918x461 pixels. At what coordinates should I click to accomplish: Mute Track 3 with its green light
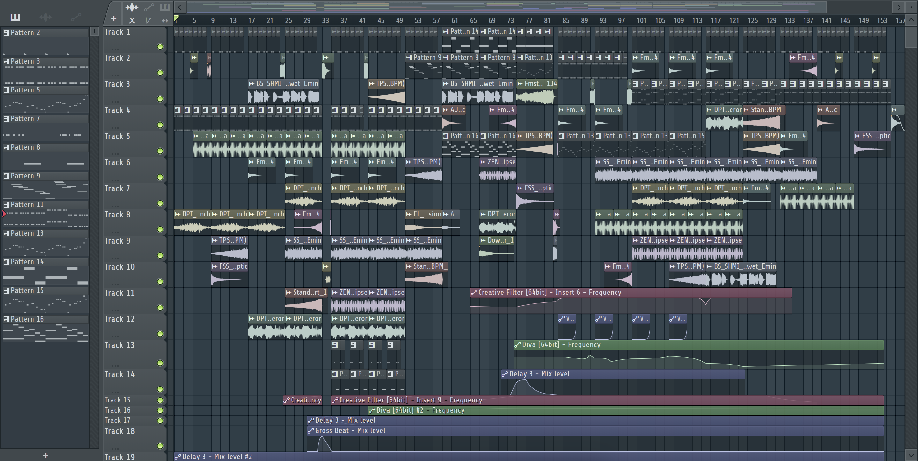pyautogui.click(x=160, y=99)
